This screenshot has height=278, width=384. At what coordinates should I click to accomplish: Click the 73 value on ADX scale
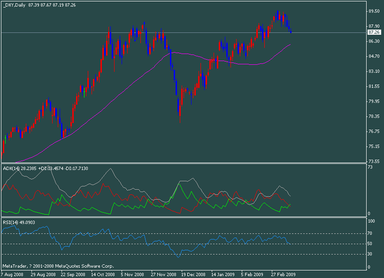click(x=370, y=167)
